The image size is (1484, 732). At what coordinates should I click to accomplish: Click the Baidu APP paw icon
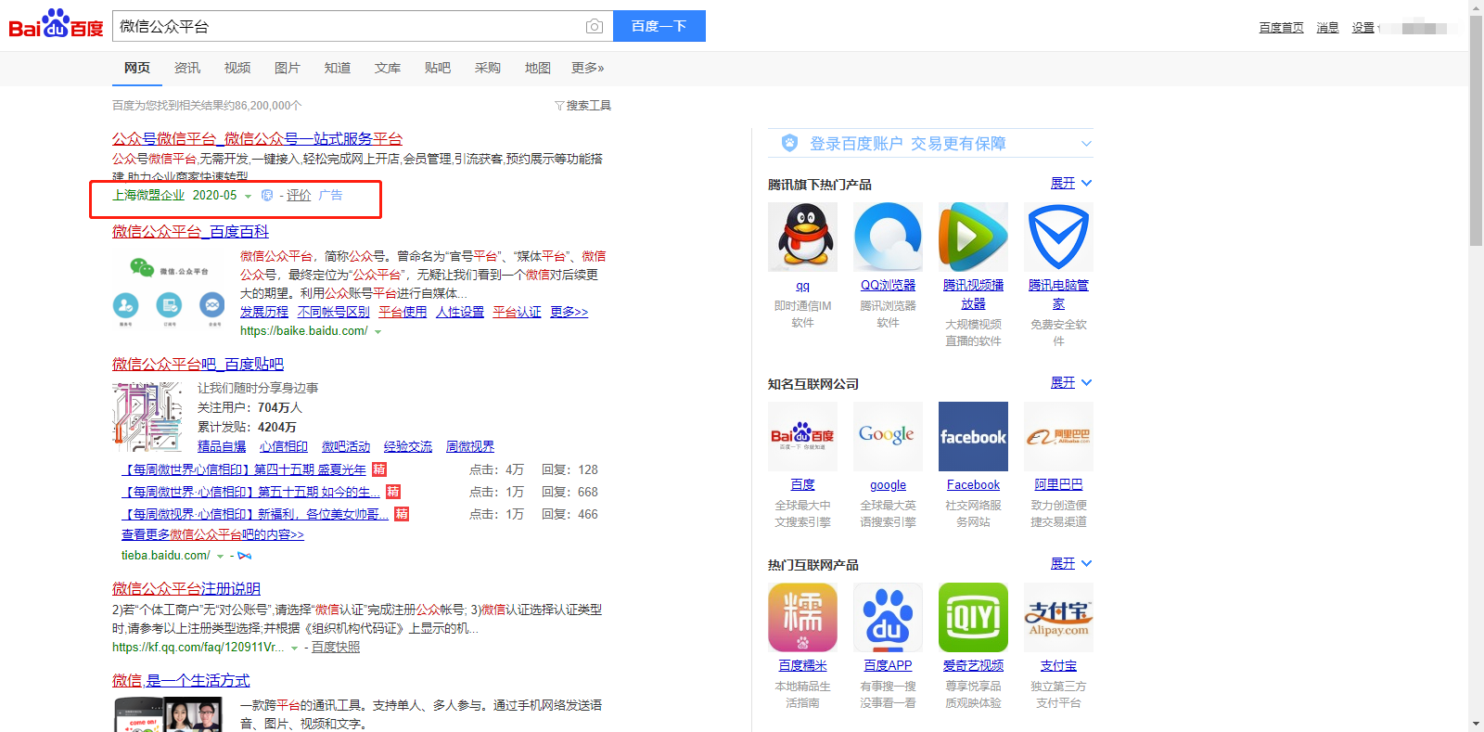point(888,617)
